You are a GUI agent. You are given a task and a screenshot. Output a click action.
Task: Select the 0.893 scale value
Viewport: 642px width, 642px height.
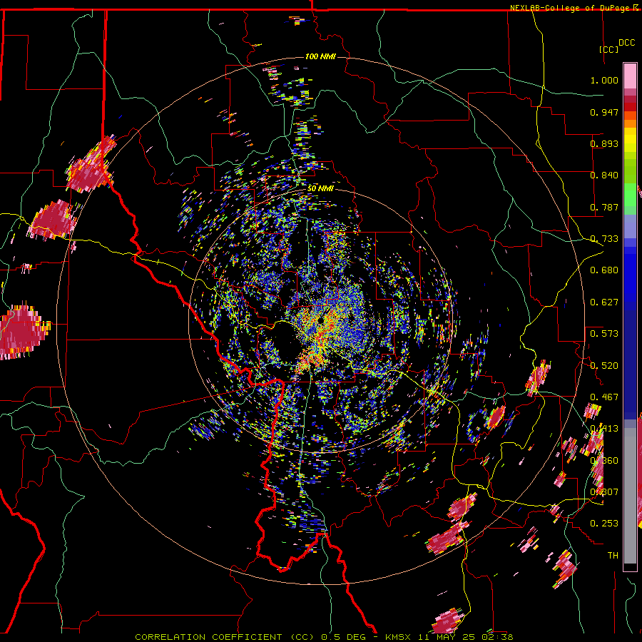(x=604, y=143)
